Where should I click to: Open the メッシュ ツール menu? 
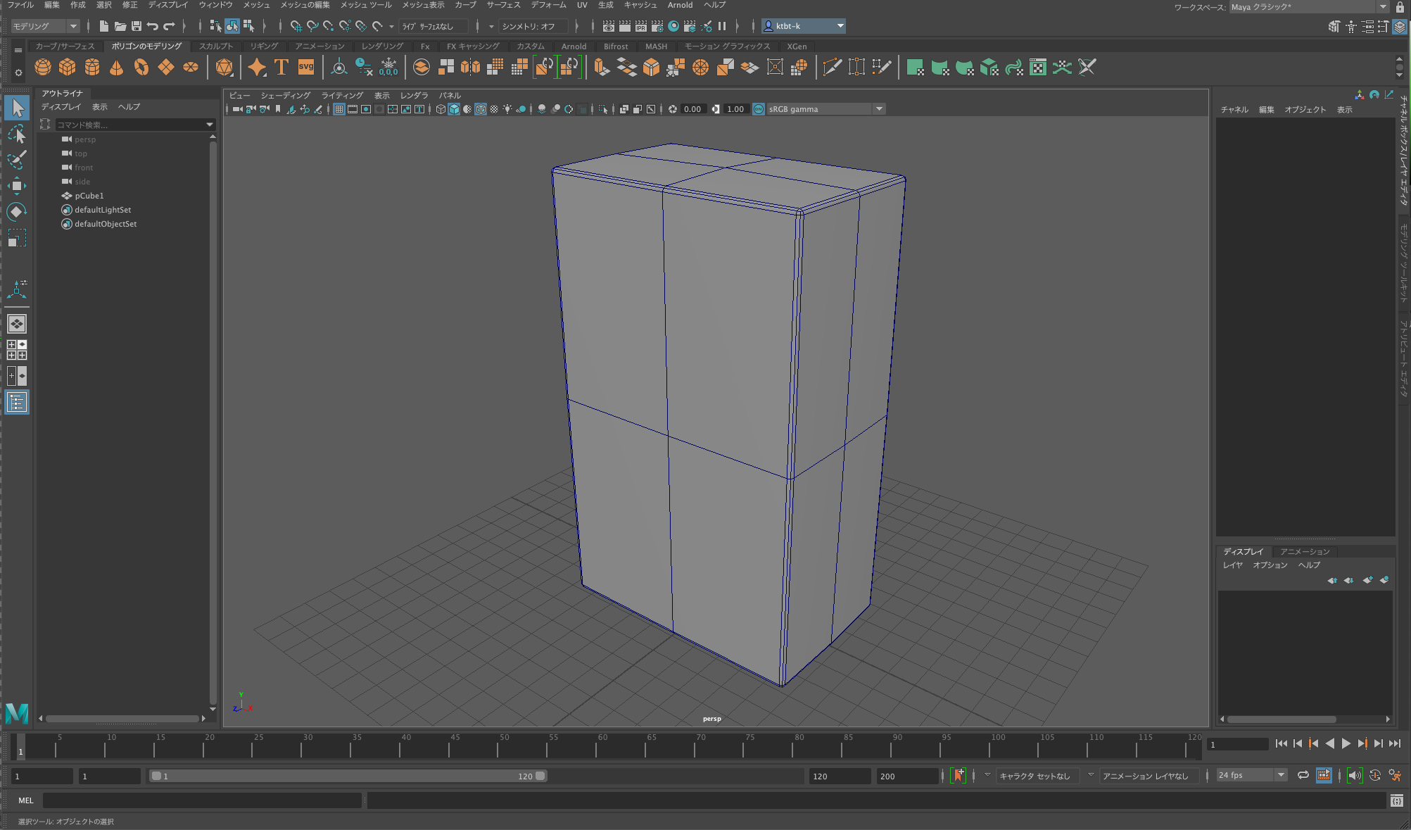point(365,5)
